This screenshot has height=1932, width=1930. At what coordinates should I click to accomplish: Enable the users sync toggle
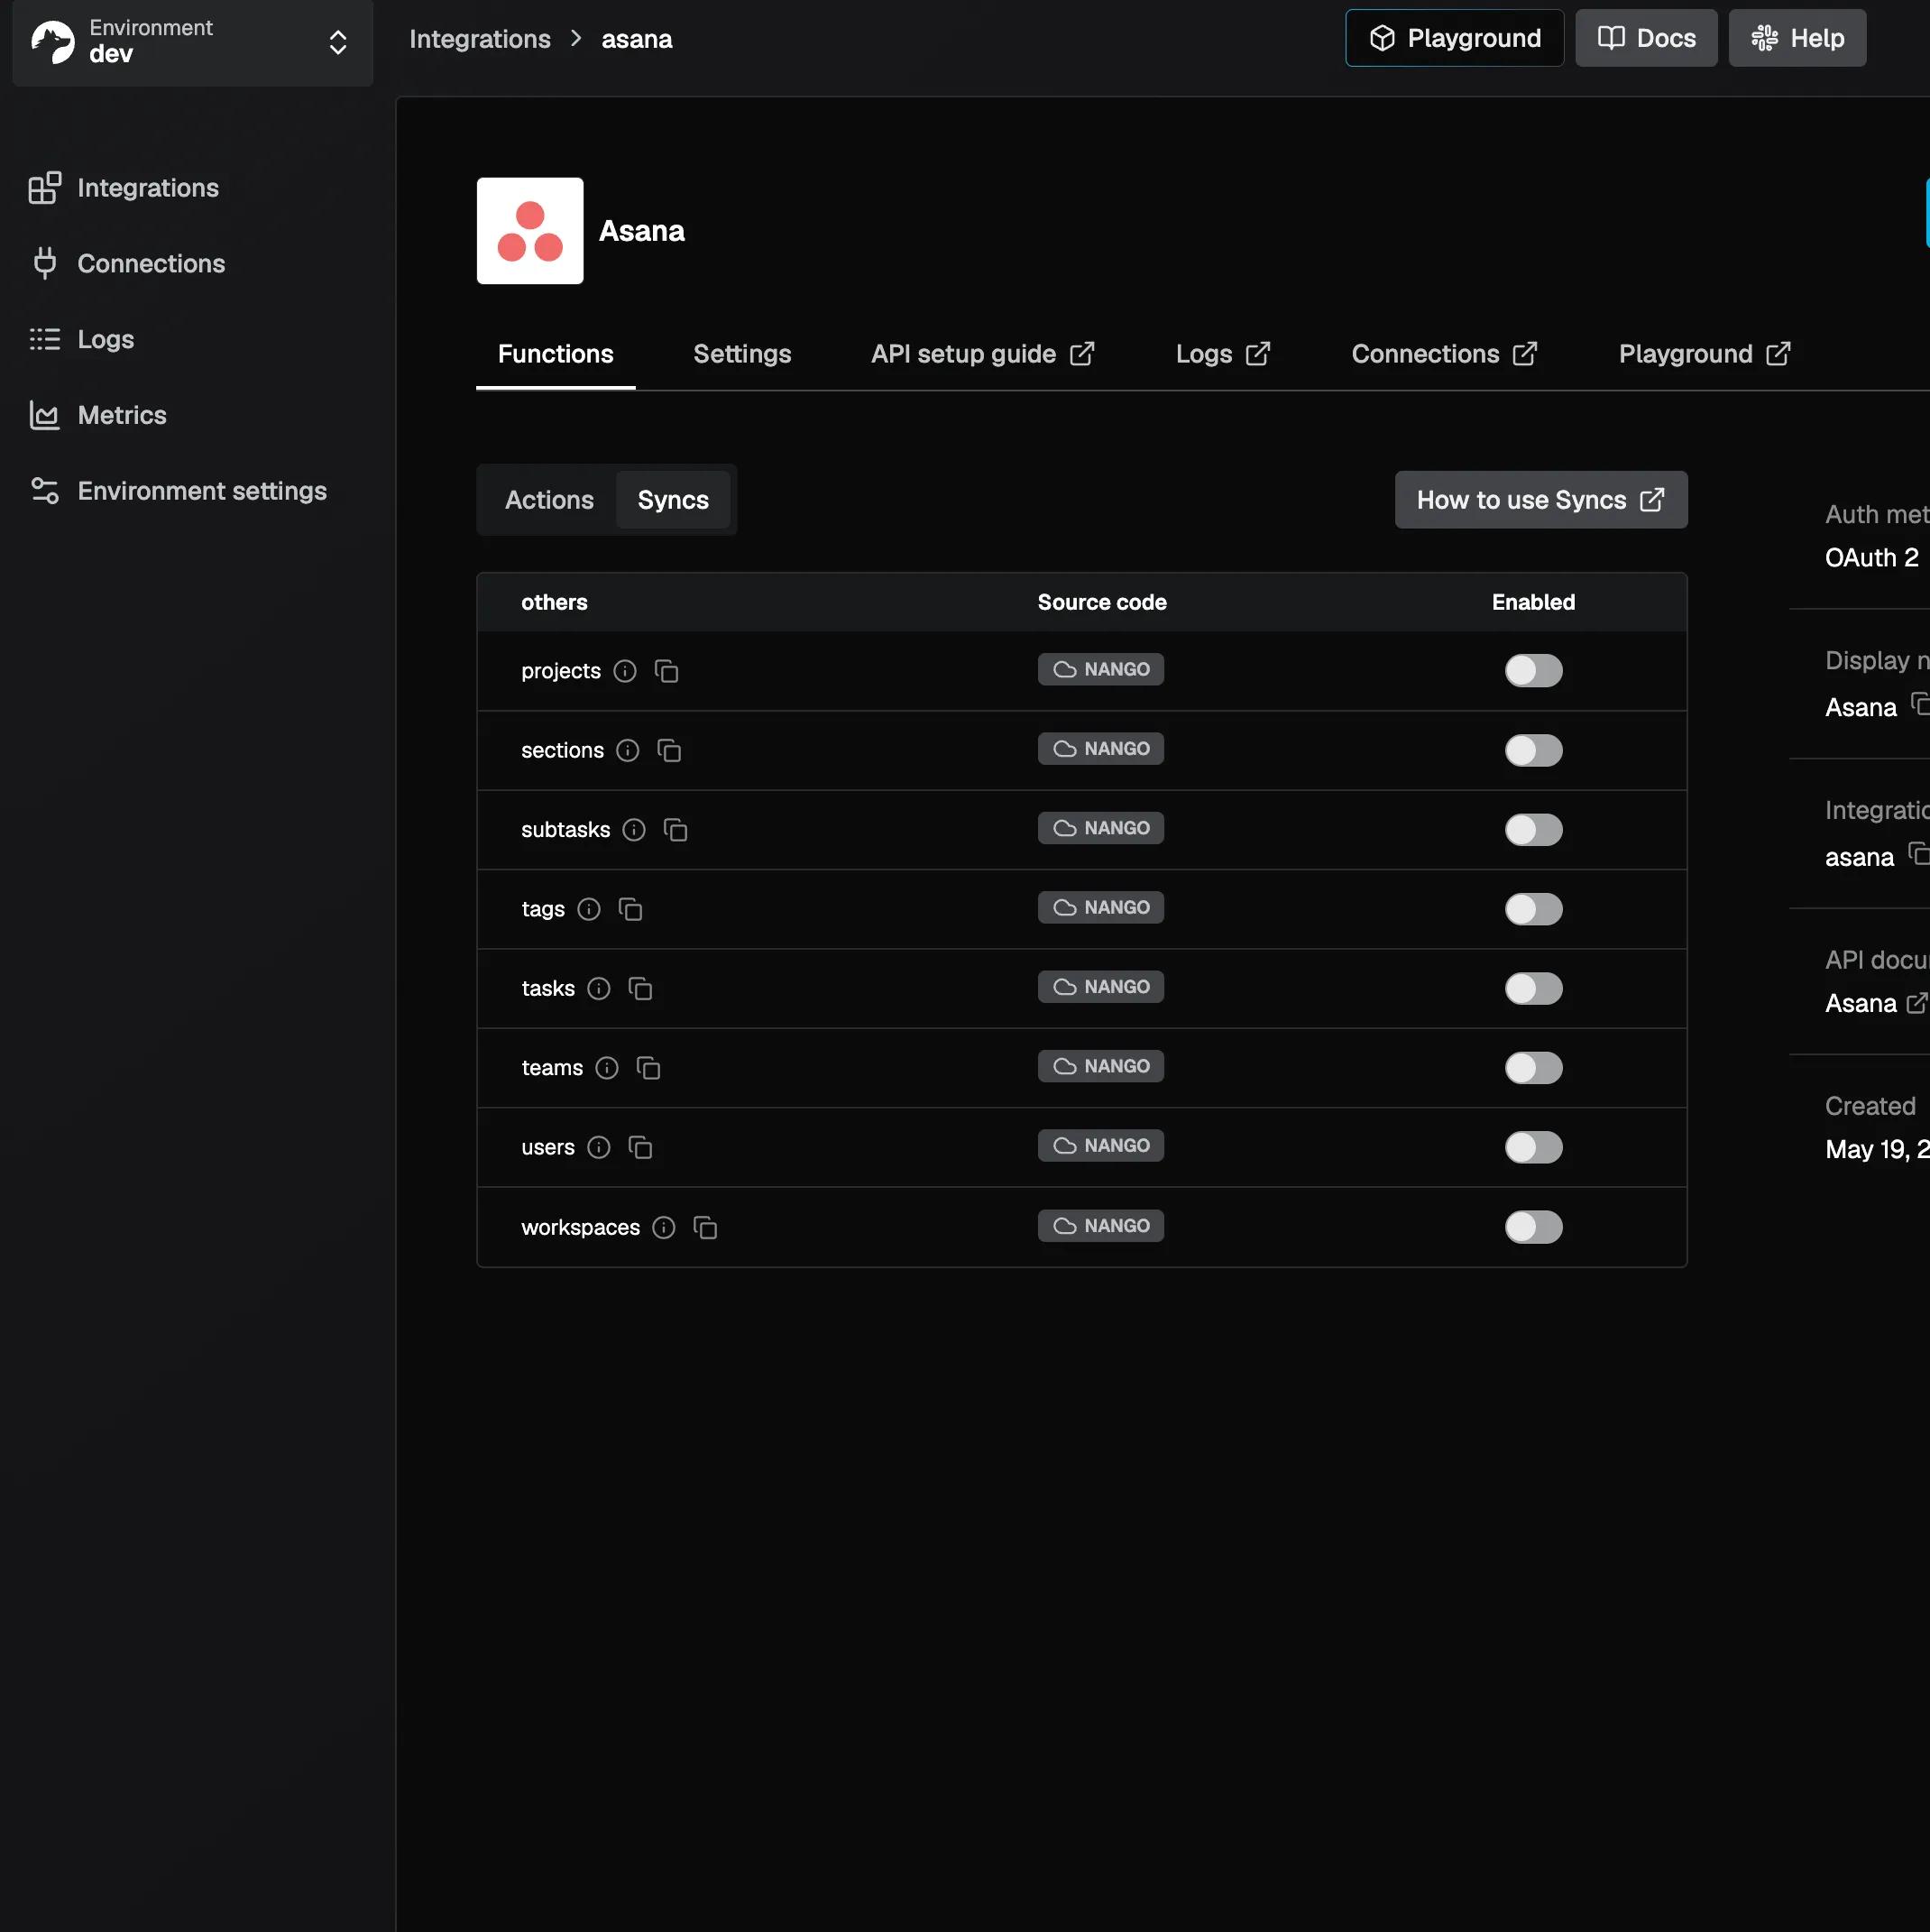point(1533,1147)
